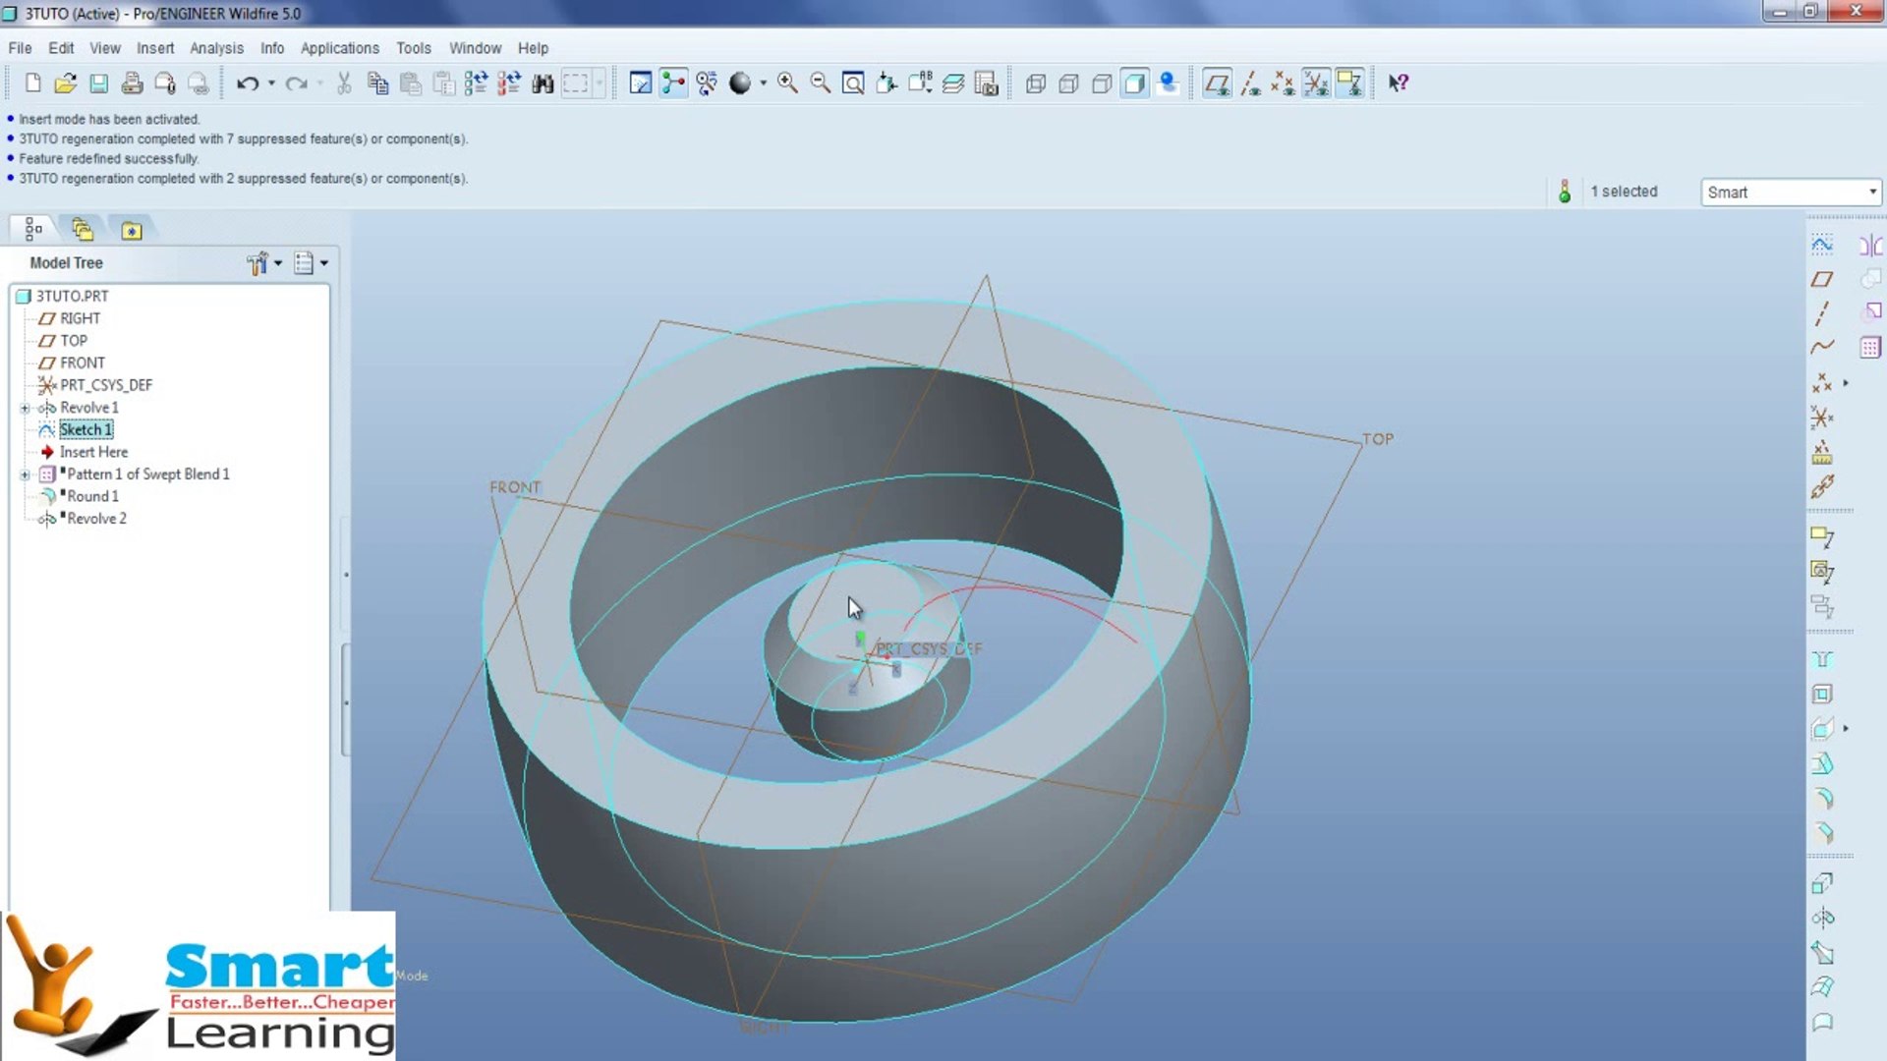1887x1061 pixels.
Task: Toggle datum axis display off
Action: coord(1250,84)
